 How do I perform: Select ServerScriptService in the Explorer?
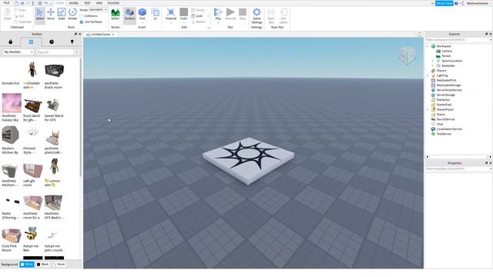point(449,90)
